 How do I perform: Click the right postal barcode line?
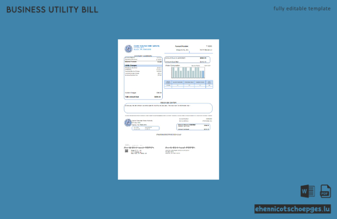point(180,148)
